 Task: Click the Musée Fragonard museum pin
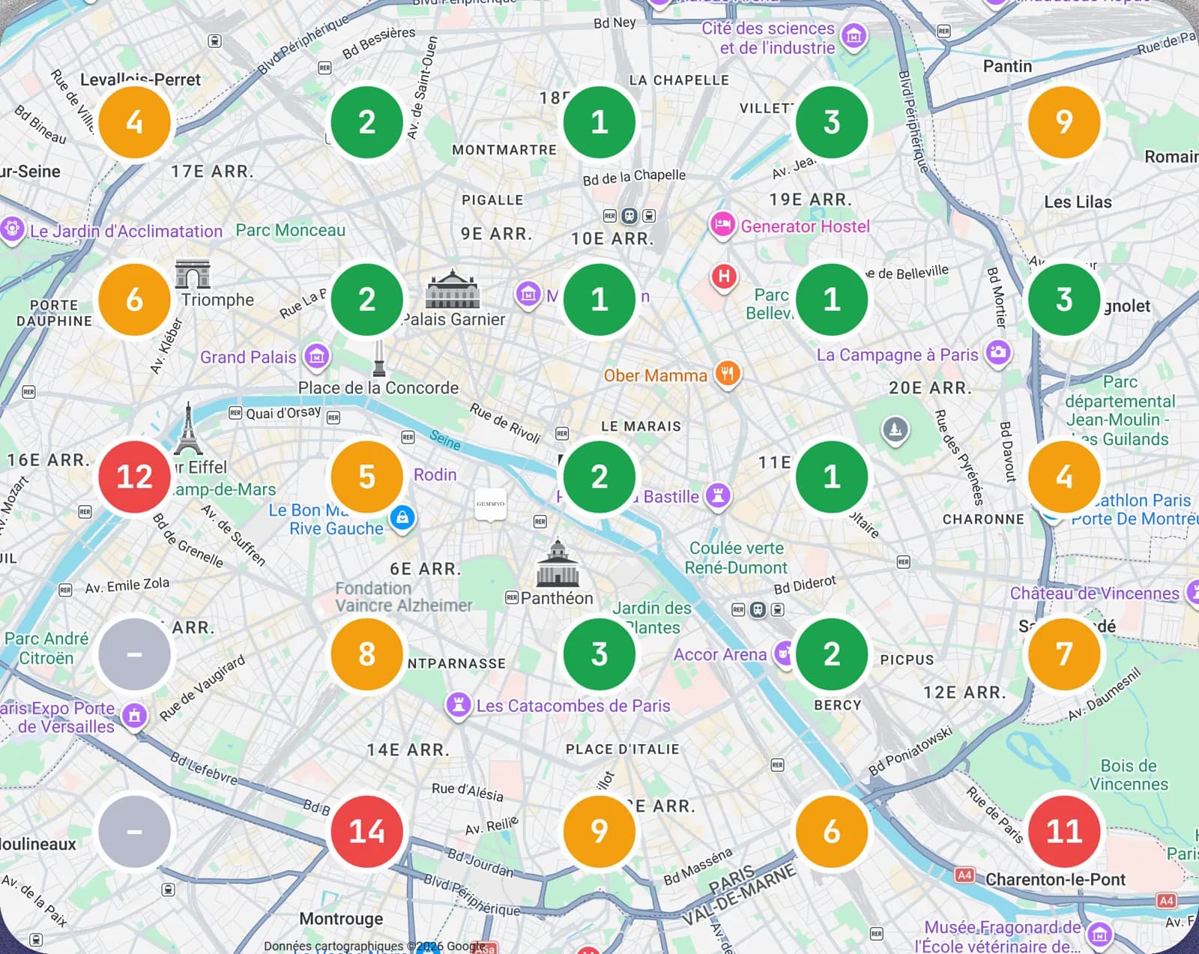pos(1099,934)
